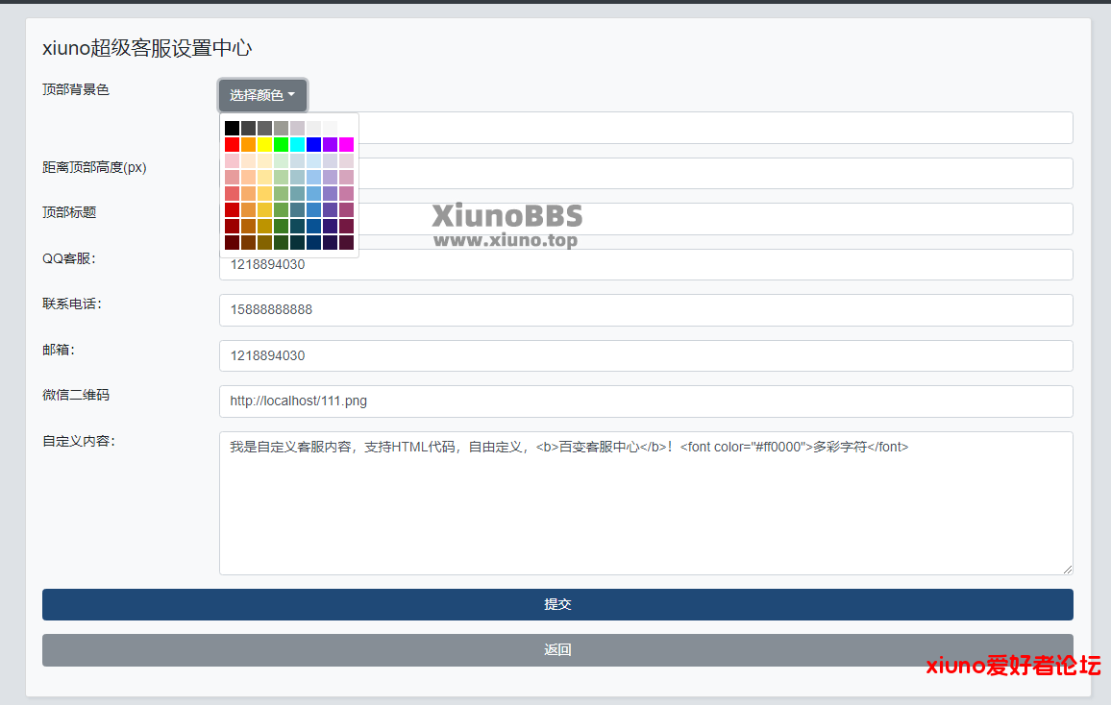The width and height of the screenshot is (1111, 705).
Task: Click inside the 自定义内容 textarea
Action: coord(646,509)
